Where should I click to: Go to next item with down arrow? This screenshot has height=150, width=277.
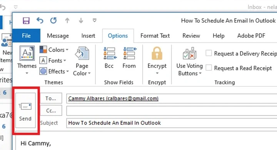pos(81,21)
